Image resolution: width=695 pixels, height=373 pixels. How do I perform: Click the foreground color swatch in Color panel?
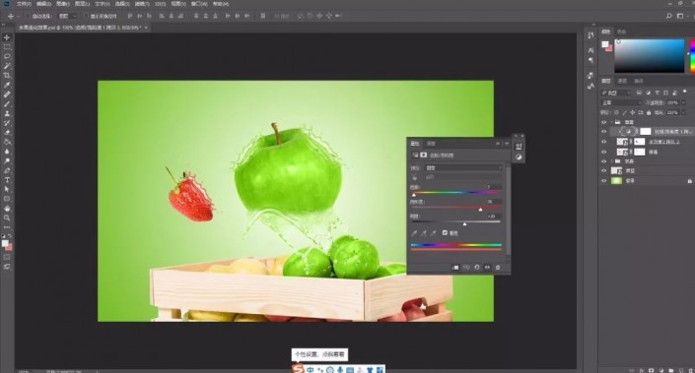coord(605,44)
